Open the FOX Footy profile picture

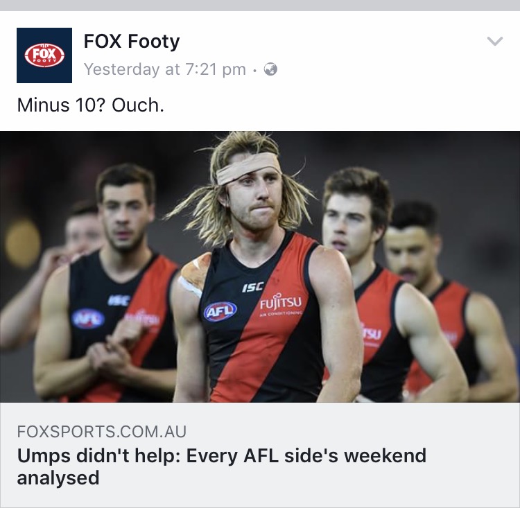pyautogui.click(x=44, y=55)
